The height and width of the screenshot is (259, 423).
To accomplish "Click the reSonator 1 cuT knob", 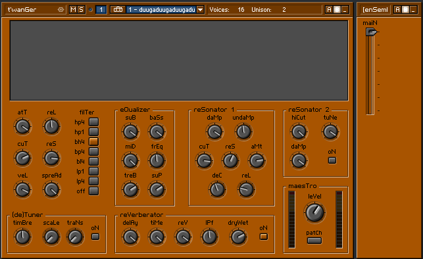I will [204, 161].
